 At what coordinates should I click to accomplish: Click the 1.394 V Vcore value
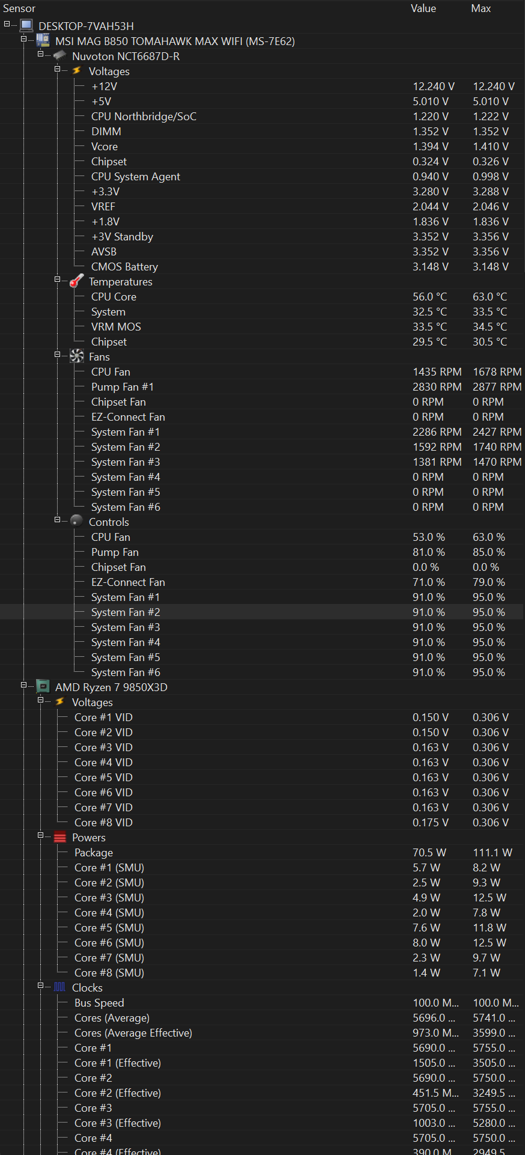pyautogui.click(x=431, y=147)
